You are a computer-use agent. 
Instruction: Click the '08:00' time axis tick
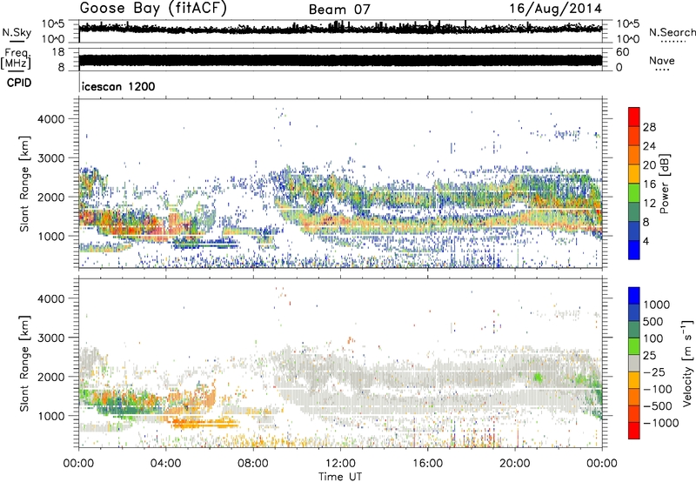[x=253, y=464]
